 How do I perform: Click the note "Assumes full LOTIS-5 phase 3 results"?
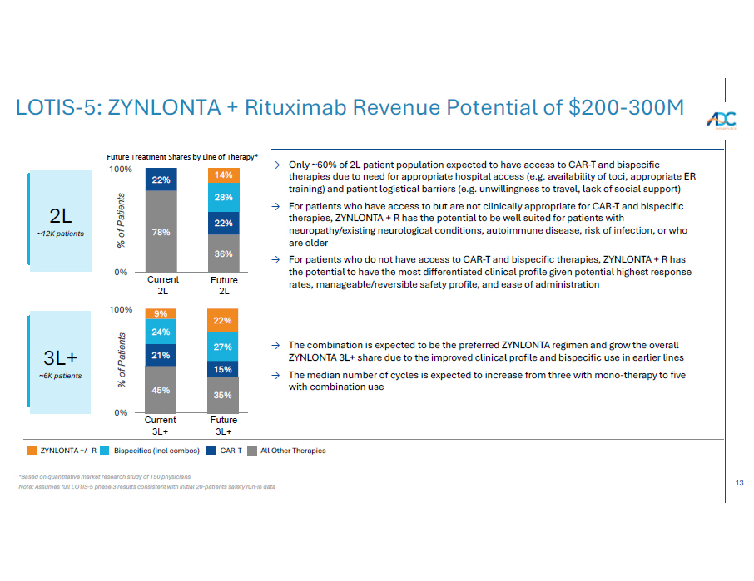pos(147,487)
